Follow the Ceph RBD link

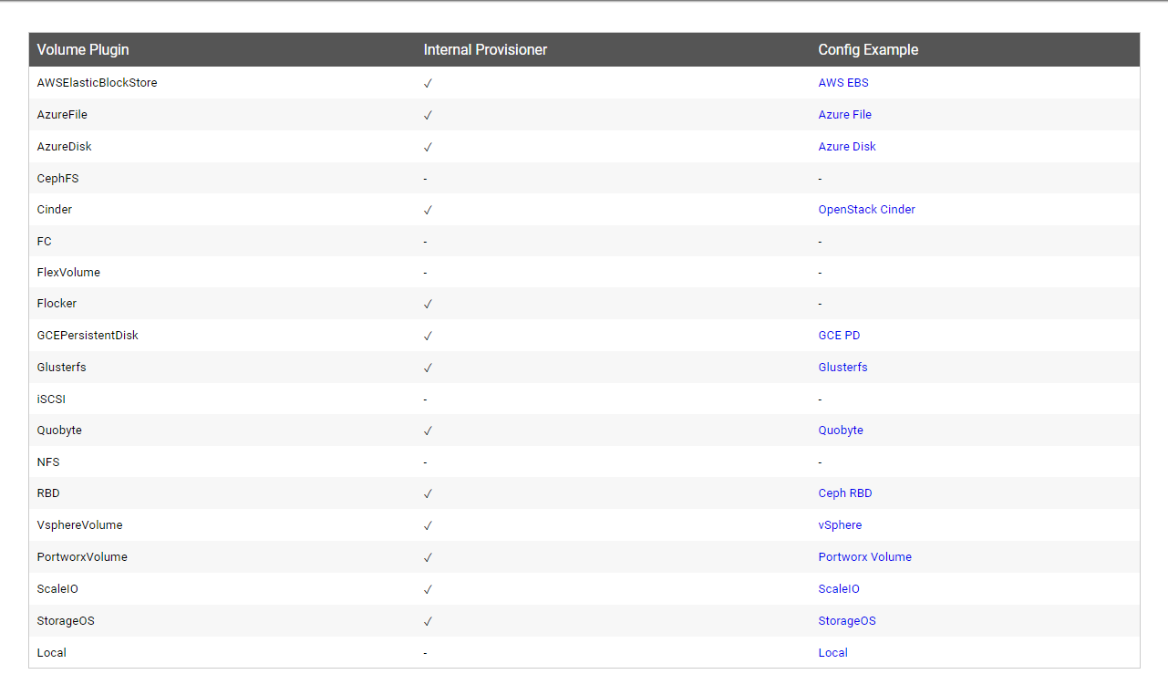(845, 493)
